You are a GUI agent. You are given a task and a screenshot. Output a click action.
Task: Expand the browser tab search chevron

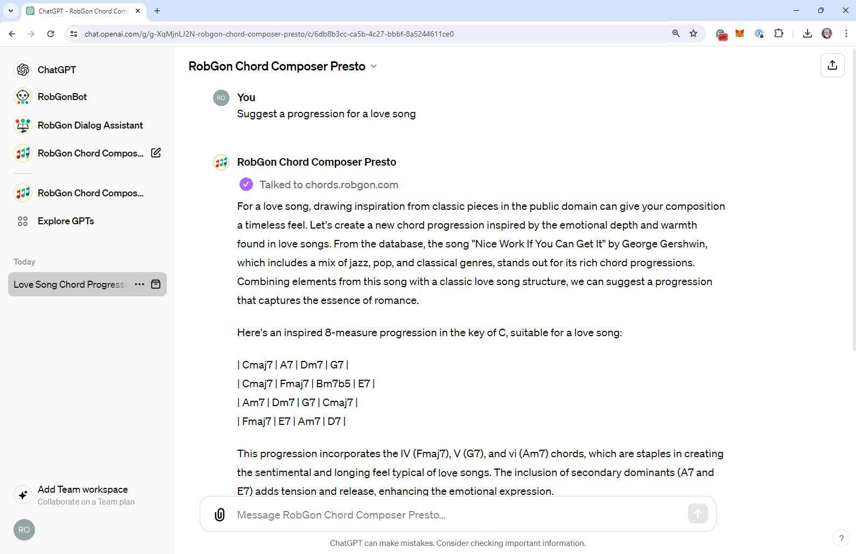point(10,11)
